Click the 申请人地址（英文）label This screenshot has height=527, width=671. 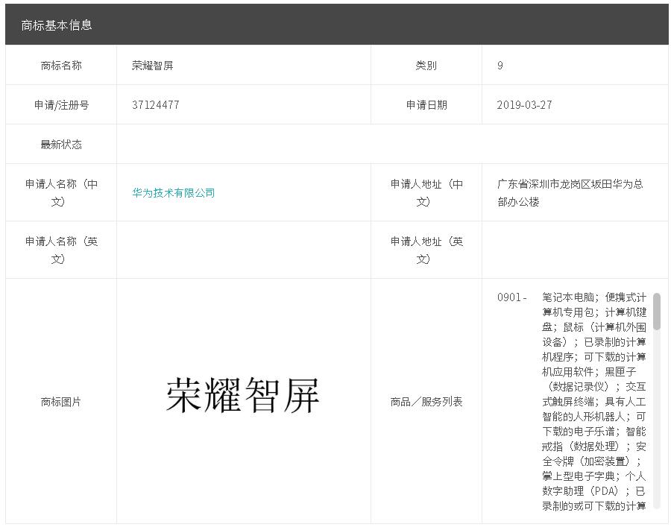coord(426,250)
